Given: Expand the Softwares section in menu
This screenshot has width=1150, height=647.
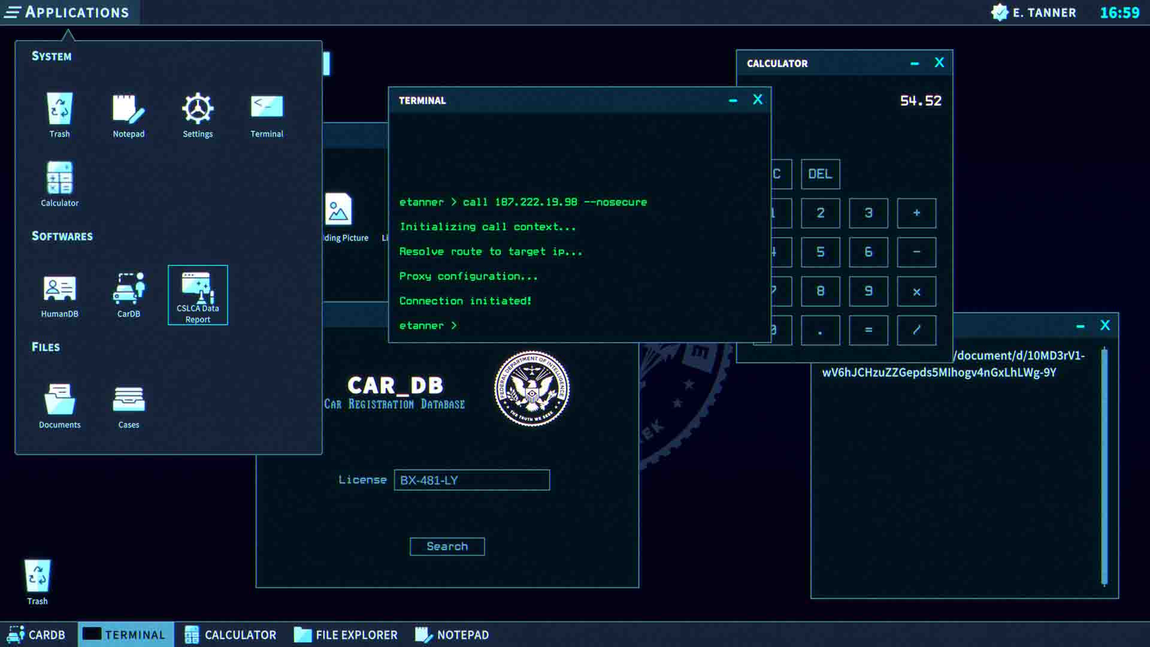Looking at the screenshot, I should click(x=62, y=235).
